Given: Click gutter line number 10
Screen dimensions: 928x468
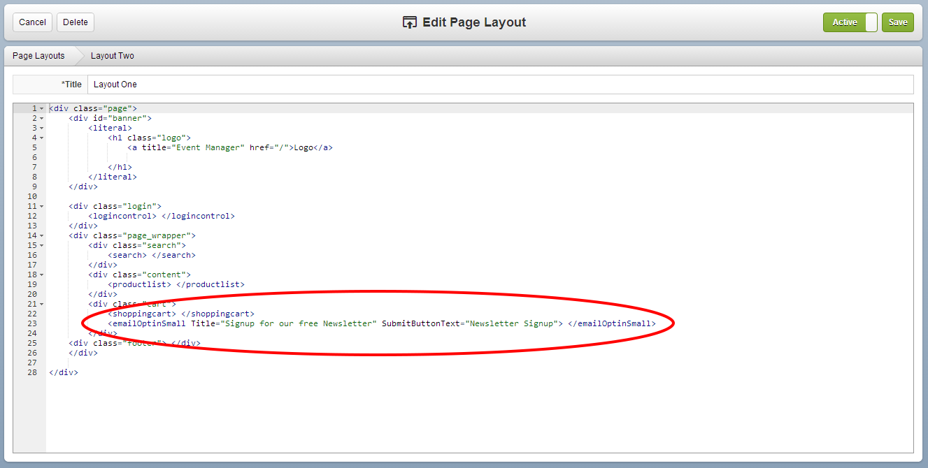Looking at the screenshot, I should [31, 196].
